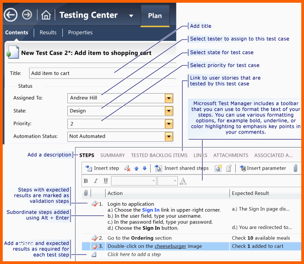
Task: Click in the Title input field
Action: pos(102,73)
